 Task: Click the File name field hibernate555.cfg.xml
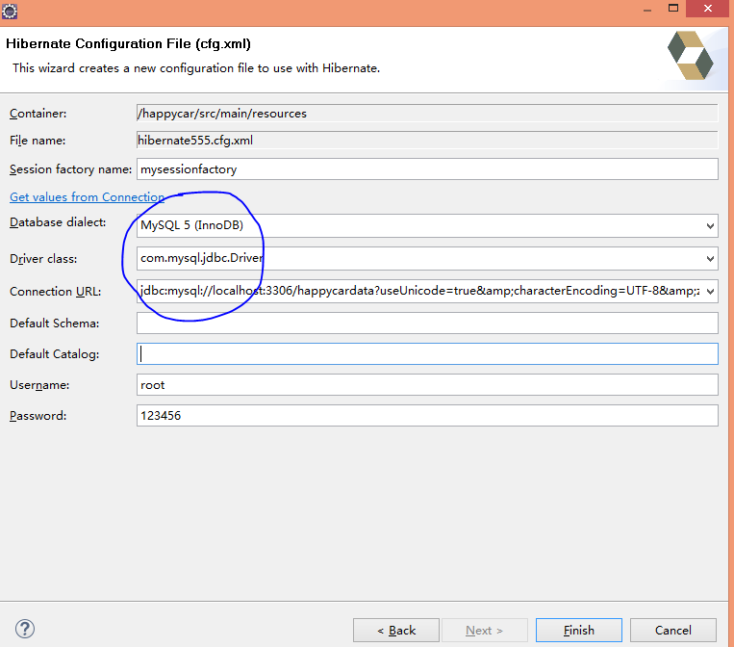point(427,140)
